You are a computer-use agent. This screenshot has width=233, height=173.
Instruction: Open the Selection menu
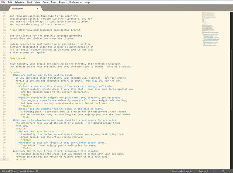(19, 3)
